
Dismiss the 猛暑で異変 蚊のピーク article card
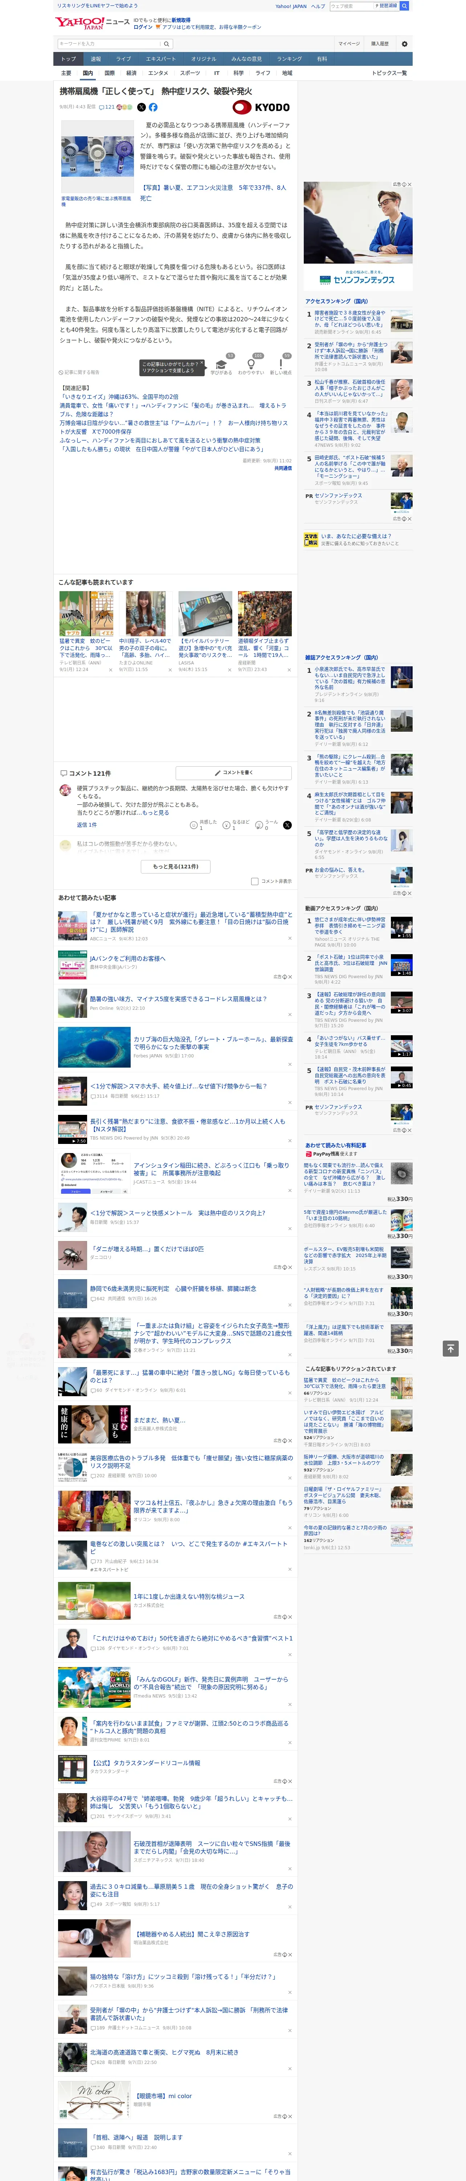[x=111, y=670]
